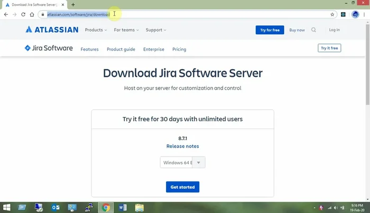Click the Try for free button
370x213 pixels.
click(270, 30)
